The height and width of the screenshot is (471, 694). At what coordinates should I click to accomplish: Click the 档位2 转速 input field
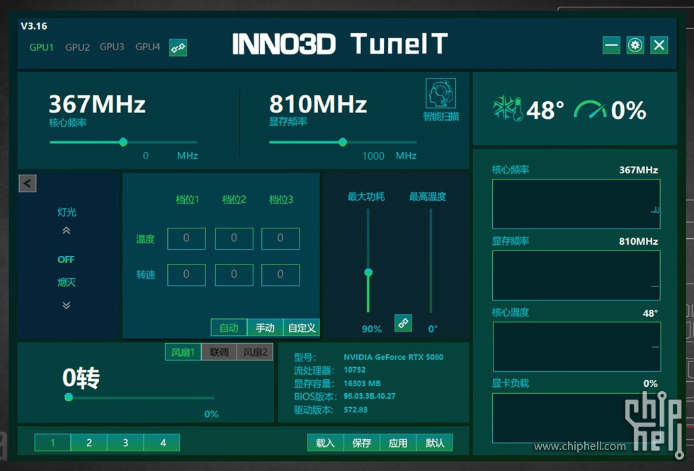(234, 275)
